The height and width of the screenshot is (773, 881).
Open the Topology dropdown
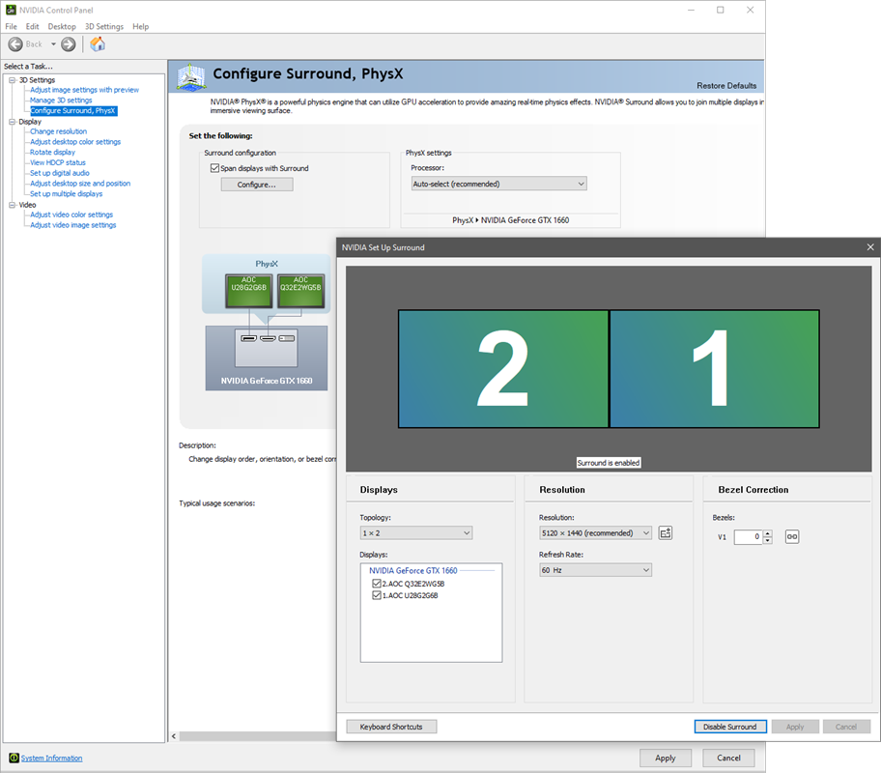pos(415,533)
